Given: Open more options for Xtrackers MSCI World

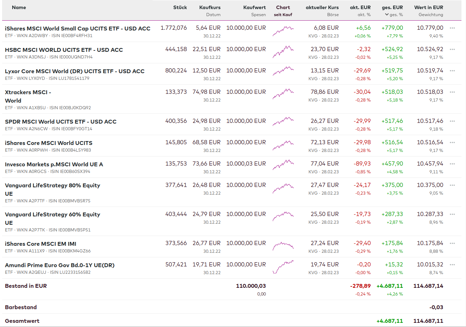Looking at the screenshot, I should (x=452, y=92).
